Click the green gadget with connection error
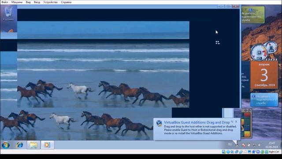 click(x=252, y=15)
